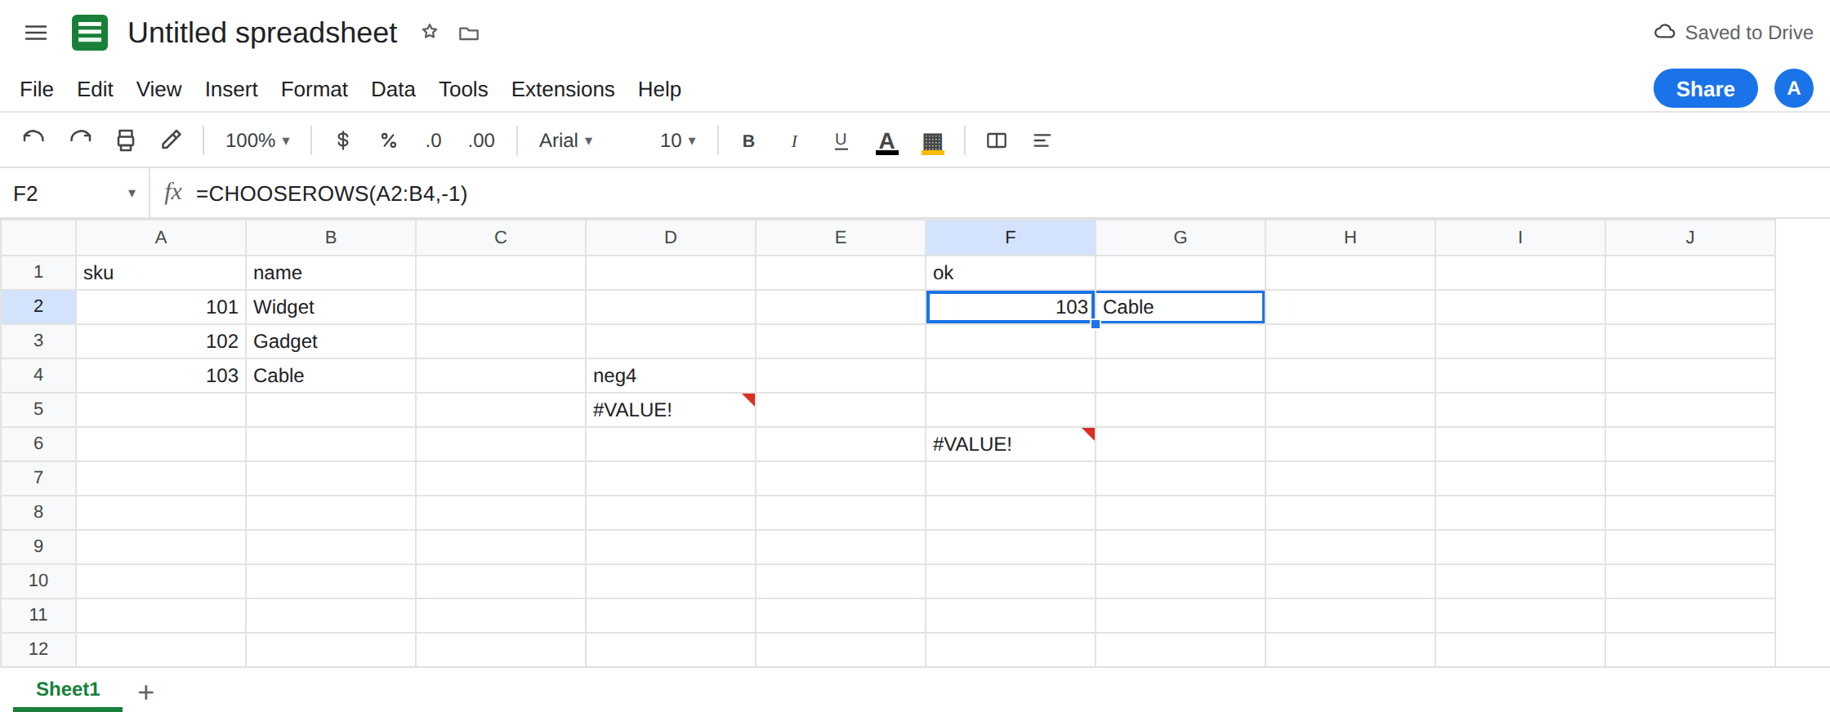Open the Format menu

pyautogui.click(x=315, y=89)
